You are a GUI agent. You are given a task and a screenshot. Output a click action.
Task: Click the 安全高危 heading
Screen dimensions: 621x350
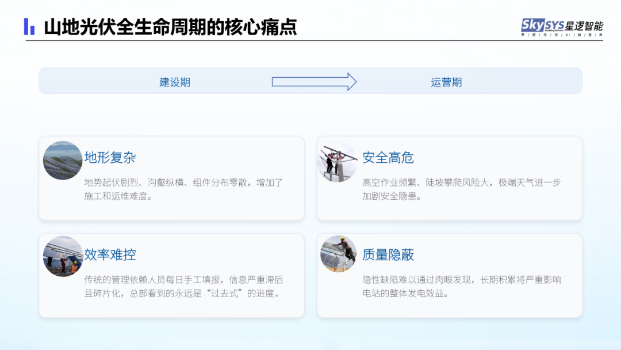pyautogui.click(x=388, y=158)
